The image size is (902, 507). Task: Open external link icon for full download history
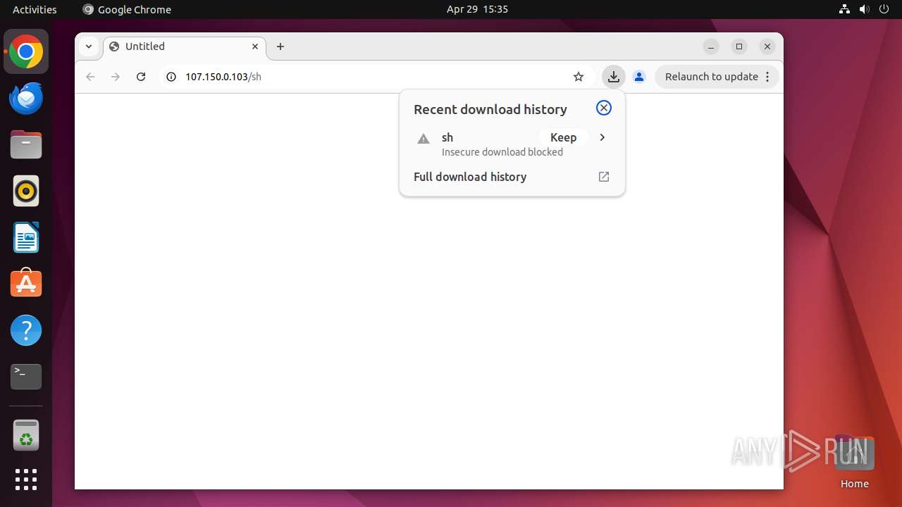coord(604,177)
